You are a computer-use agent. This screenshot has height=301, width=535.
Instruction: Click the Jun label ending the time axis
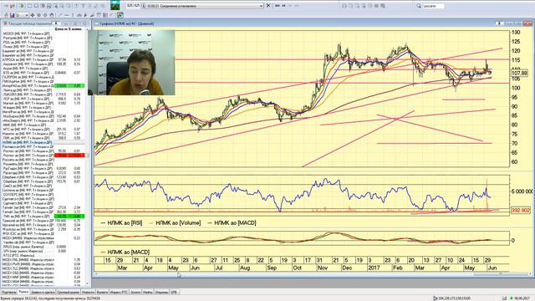[492, 268]
